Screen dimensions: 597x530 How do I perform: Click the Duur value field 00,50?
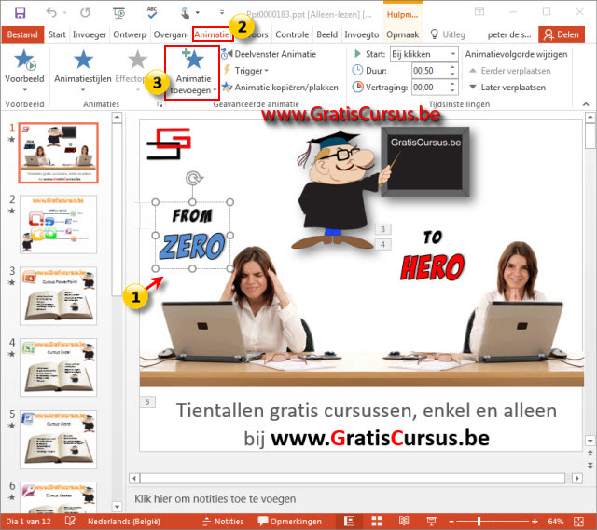tap(429, 71)
